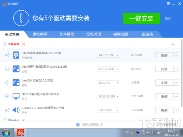Image resolution: width=183 pixels, height=137 pixels.
Task: Click the tray keyboard icon
Action: click(133, 132)
